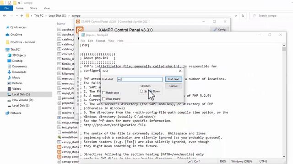Close the Find dialog with X

click(180, 71)
